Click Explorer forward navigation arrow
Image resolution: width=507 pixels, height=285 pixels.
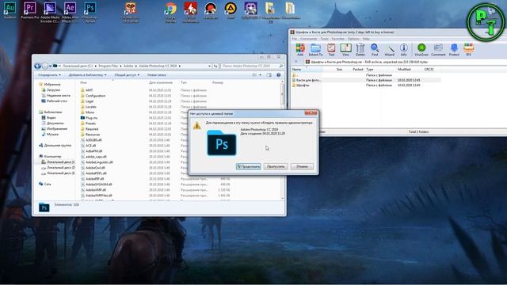click(x=45, y=66)
